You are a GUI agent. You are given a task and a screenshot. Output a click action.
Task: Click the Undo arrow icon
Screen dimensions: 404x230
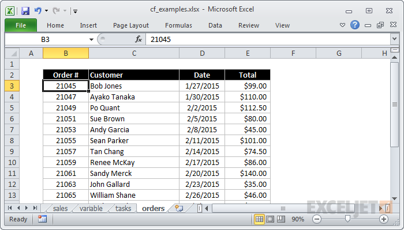[x=38, y=10]
